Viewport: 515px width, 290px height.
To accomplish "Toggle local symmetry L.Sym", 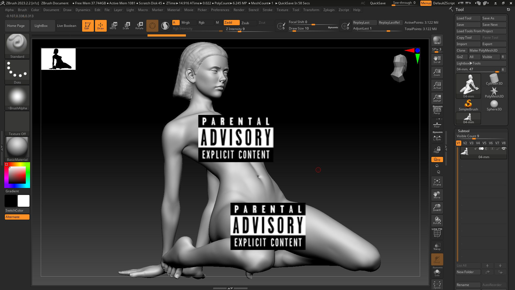I will 437,136.
